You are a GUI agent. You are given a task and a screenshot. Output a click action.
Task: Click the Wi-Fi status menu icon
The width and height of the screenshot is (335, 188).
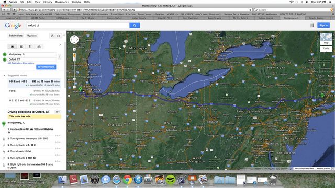(x=291, y=2)
